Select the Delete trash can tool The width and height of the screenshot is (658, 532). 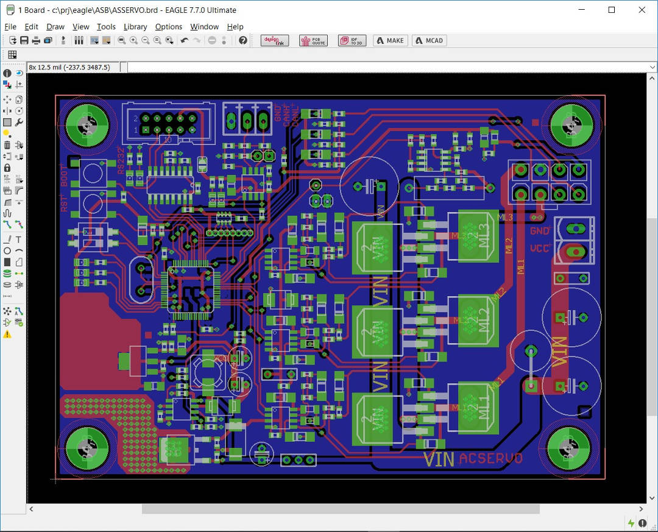click(7, 145)
